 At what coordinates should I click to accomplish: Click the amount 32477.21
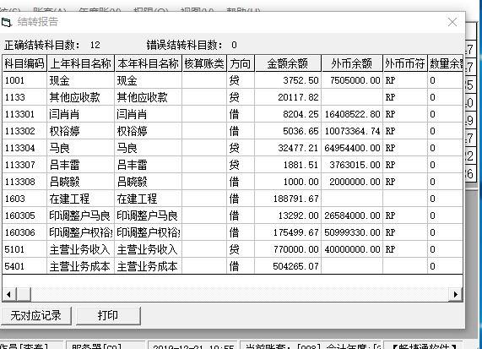pos(298,149)
